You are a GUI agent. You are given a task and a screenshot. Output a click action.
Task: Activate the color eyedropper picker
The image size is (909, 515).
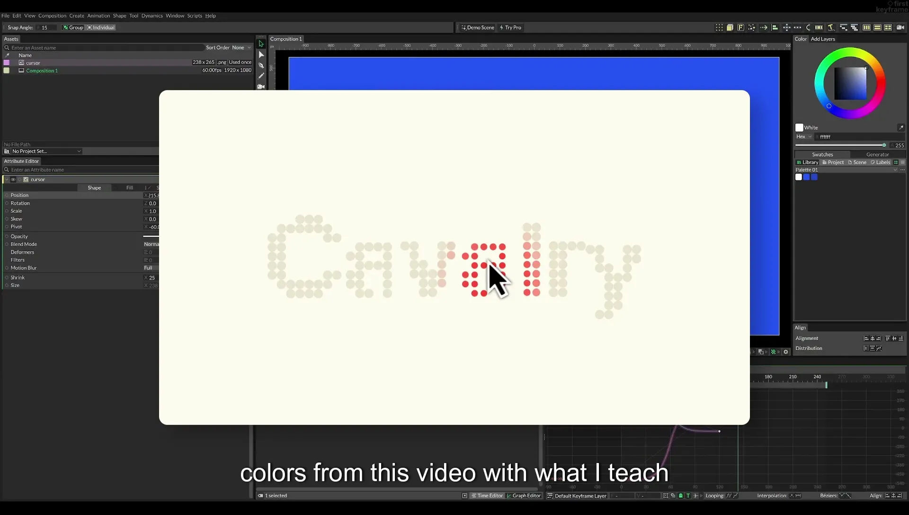pyautogui.click(x=901, y=128)
